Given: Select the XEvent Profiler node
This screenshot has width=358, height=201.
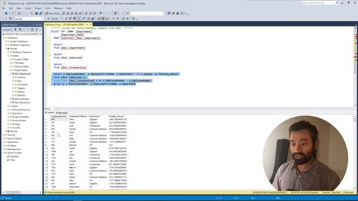Looking at the screenshot, I should pos(15,153).
